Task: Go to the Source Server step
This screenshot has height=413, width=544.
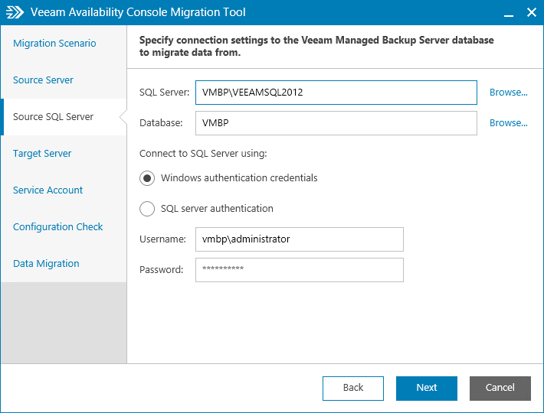Action: [43, 80]
